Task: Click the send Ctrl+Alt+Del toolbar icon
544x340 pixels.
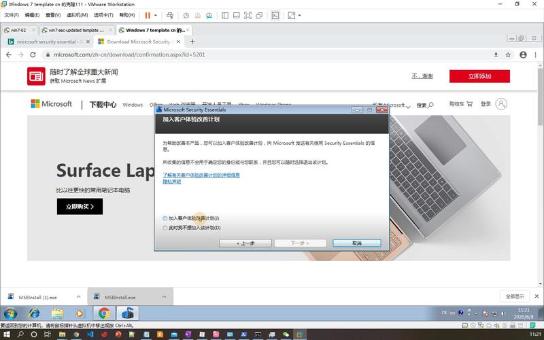Action: [x=169, y=15]
